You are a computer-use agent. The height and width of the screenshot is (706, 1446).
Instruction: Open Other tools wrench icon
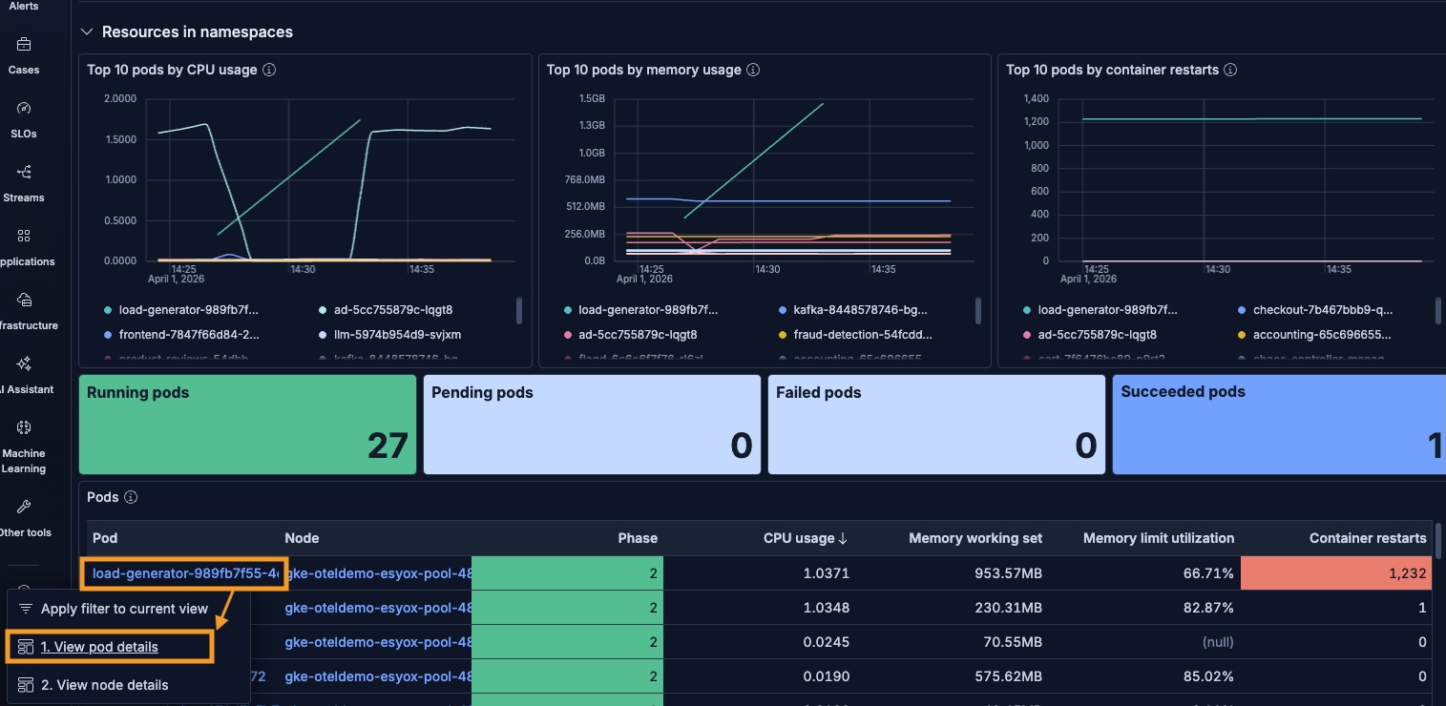point(24,507)
